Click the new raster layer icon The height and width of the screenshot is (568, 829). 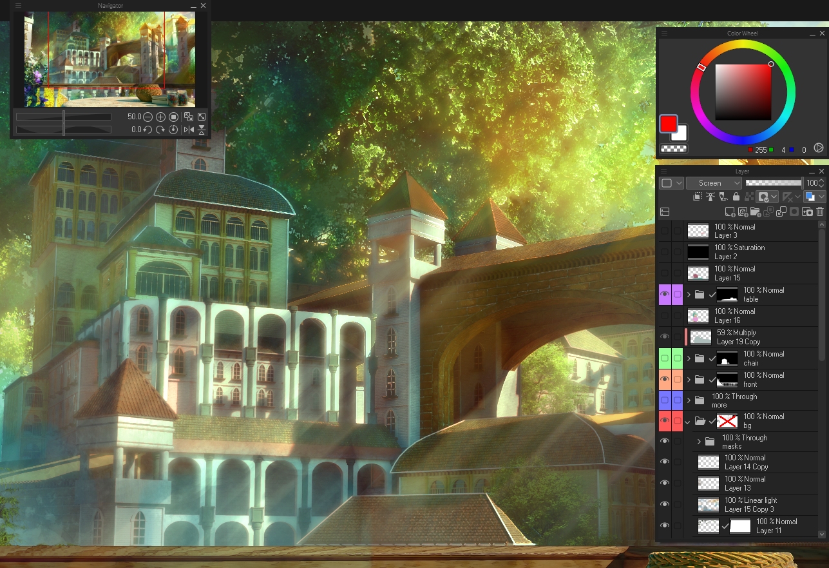(730, 211)
